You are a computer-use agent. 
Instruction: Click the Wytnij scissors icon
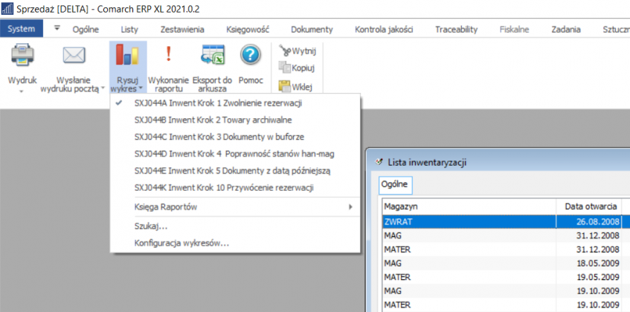285,51
